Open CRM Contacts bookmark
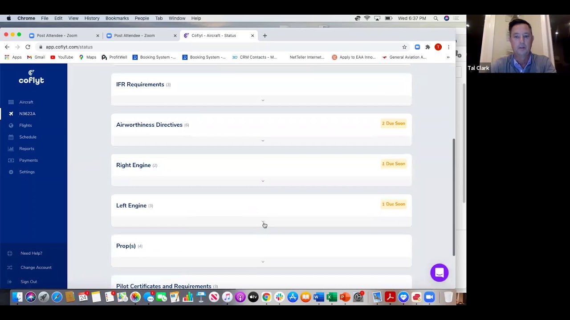This screenshot has height=320, width=570. pyautogui.click(x=254, y=57)
